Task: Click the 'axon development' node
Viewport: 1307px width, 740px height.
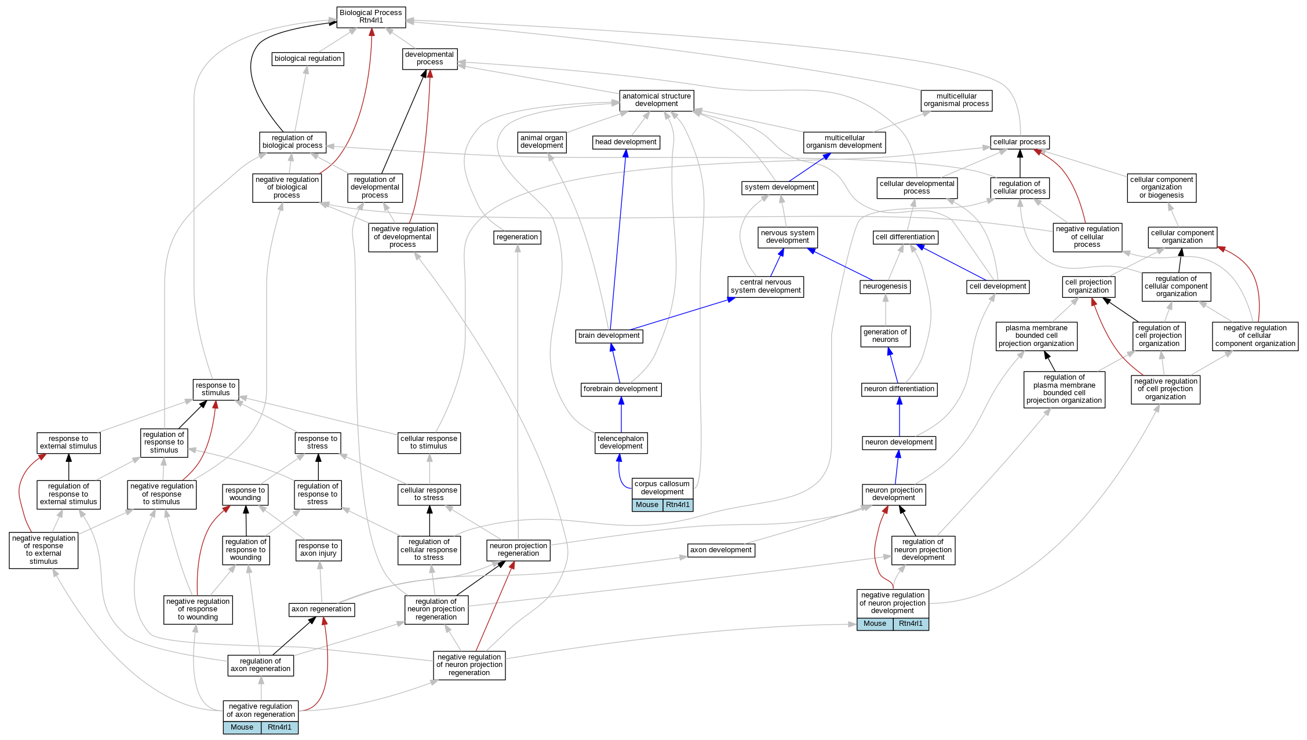Action: point(721,550)
